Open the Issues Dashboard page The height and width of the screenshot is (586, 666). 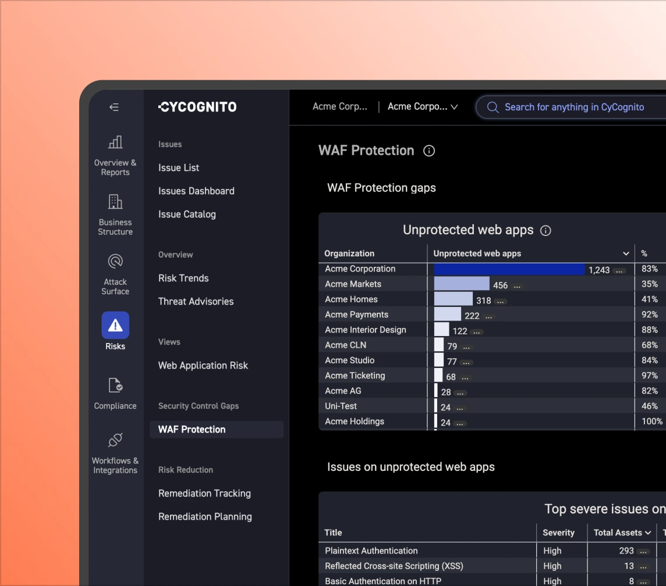click(x=196, y=191)
